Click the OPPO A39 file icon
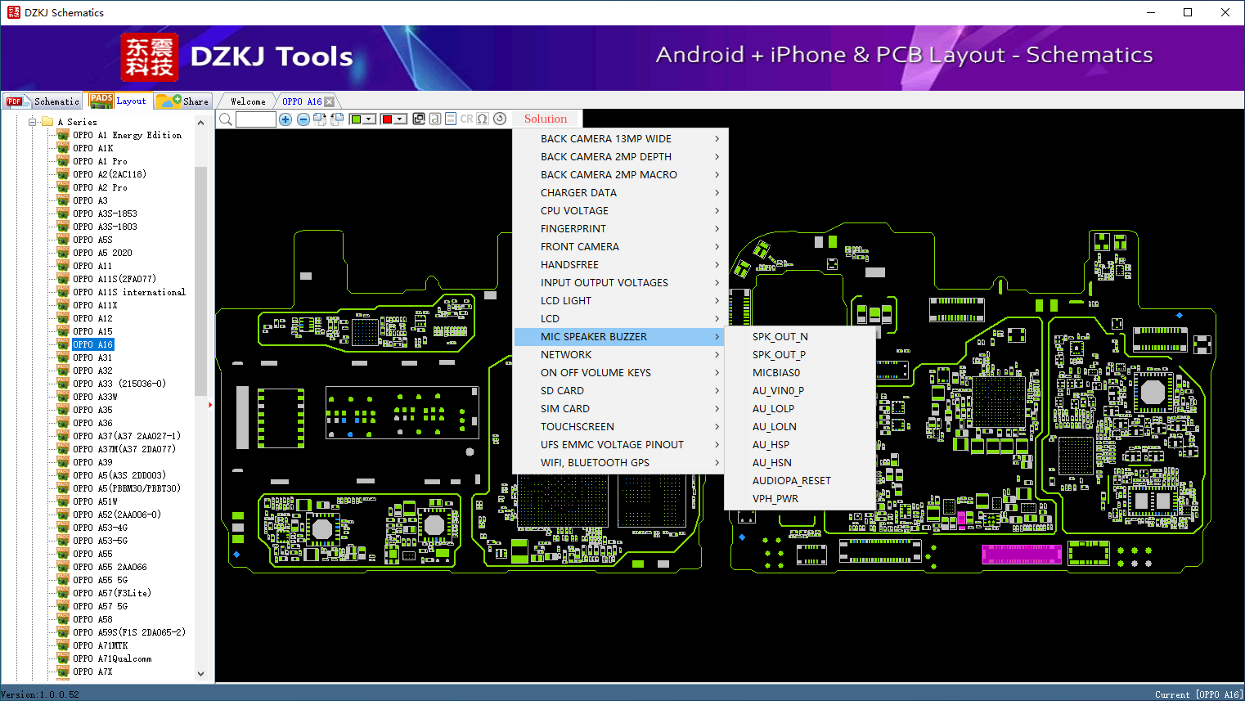Screen dimensions: 1245x701 [x=63, y=462]
